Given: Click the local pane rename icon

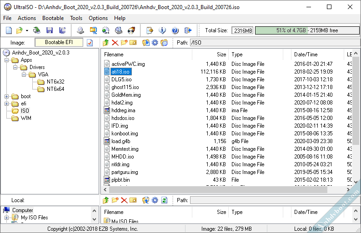Looking at the screenshot, I should click(133, 200).
